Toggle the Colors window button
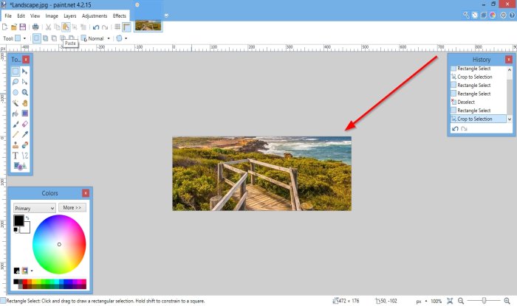Viewport: 517px width, 306px height. tap(493, 15)
